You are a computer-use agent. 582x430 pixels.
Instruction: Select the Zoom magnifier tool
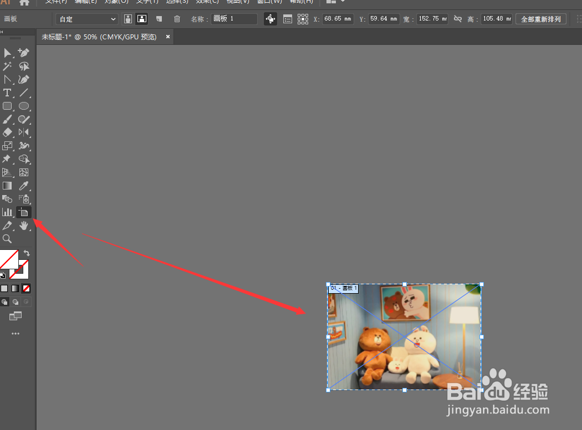coord(7,239)
